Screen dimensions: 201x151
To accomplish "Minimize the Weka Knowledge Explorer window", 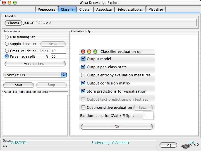I will coord(9,3).
